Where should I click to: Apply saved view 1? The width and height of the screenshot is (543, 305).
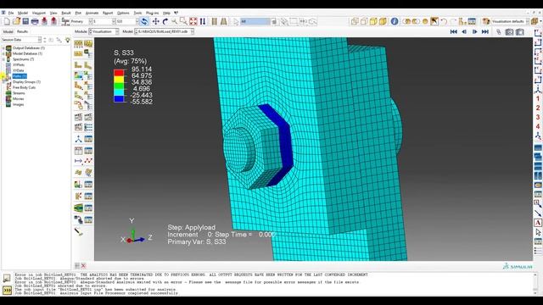coord(538,98)
